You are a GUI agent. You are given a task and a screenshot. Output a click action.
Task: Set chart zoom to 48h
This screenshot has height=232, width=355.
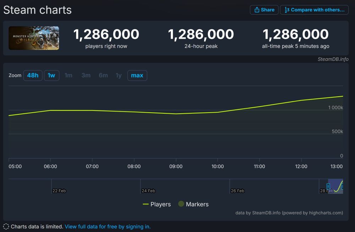pyautogui.click(x=33, y=75)
